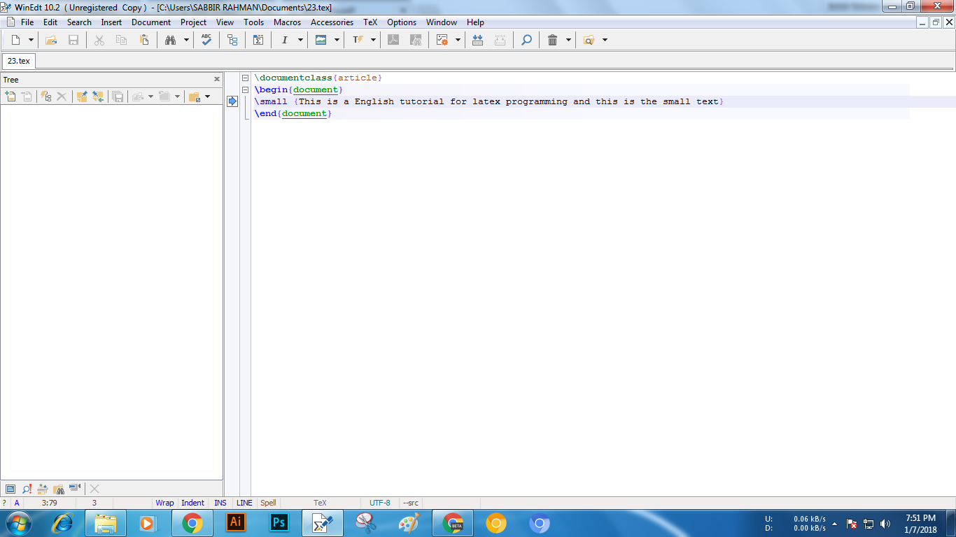Click the folder with magnifier icon
The height and width of the screenshot is (537, 956).
coord(589,41)
